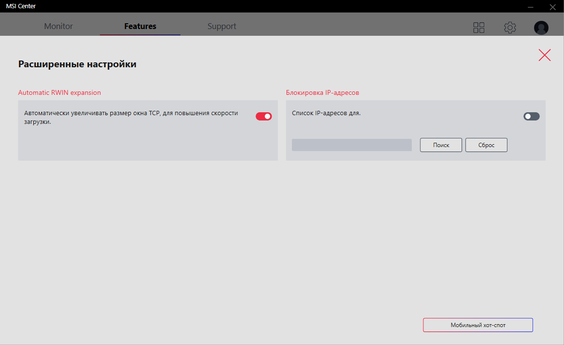Enable the Блокировка IP-адресов toggle
The image size is (564, 345).
coord(531,116)
